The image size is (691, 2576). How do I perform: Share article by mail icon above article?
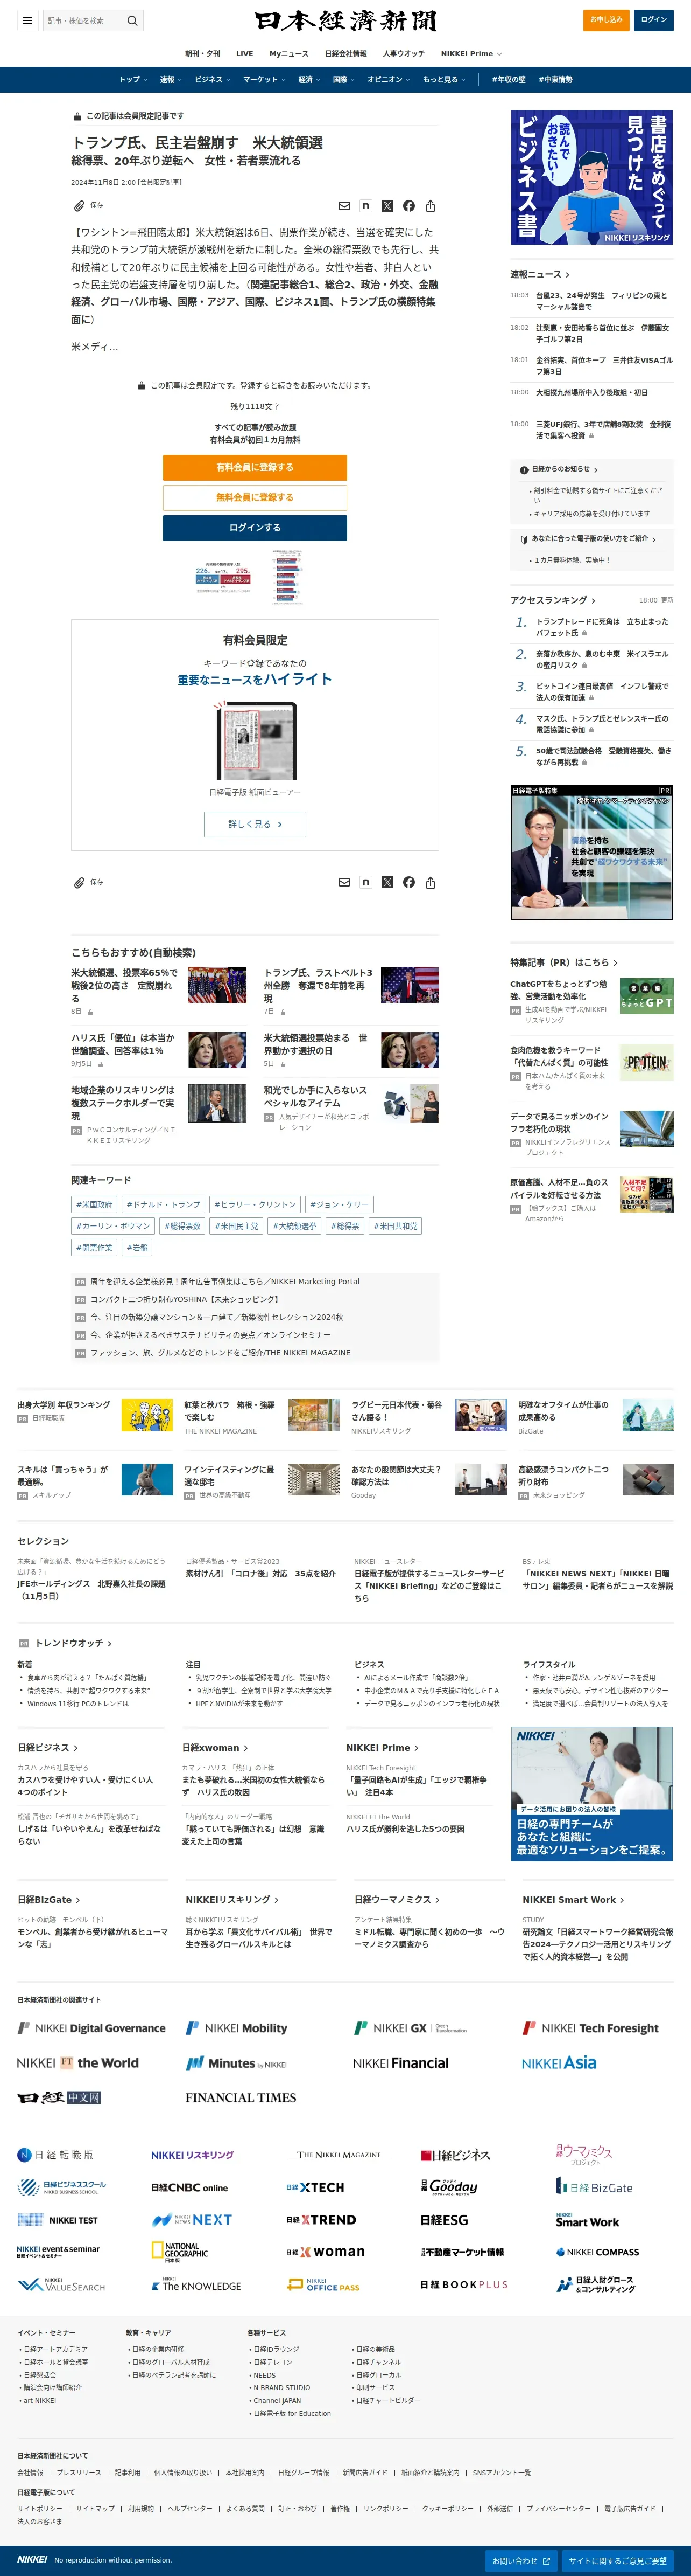344,206
